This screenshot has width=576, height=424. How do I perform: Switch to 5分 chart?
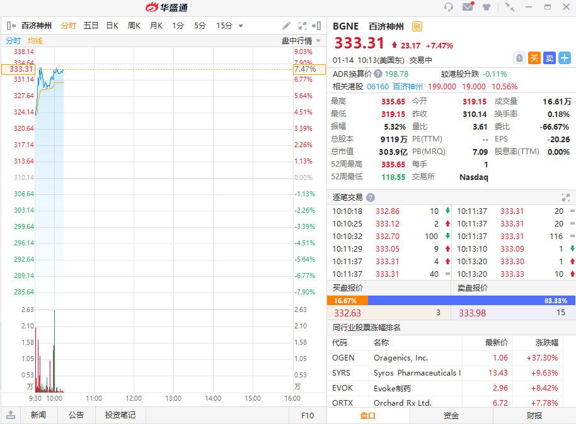(x=200, y=26)
